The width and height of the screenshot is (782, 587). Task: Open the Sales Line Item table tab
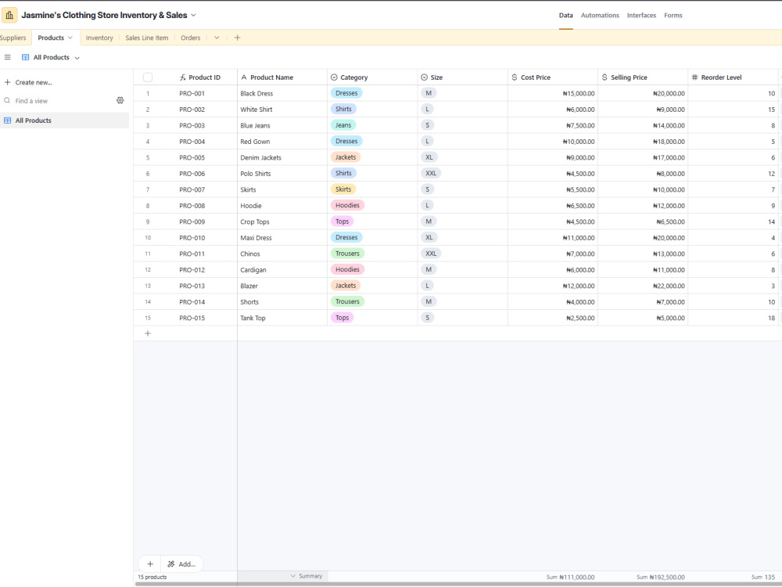pos(147,38)
